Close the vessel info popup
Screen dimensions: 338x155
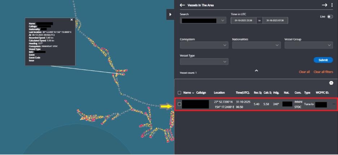(71, 20)
